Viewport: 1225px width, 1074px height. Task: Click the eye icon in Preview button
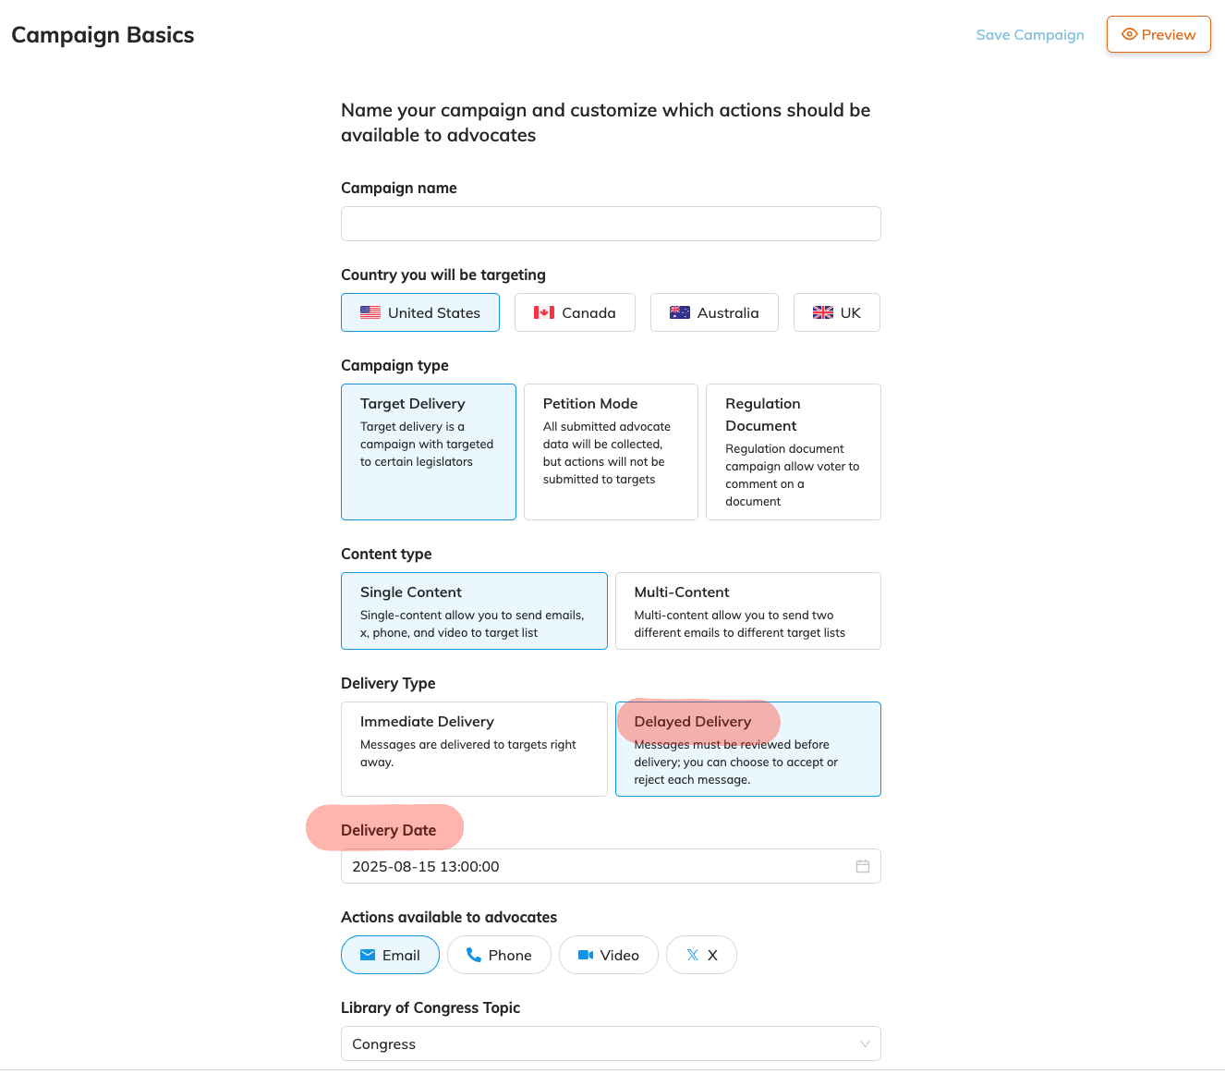(1129, 34)
